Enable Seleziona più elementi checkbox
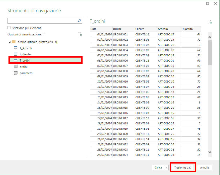 click(x=9, y=28)
